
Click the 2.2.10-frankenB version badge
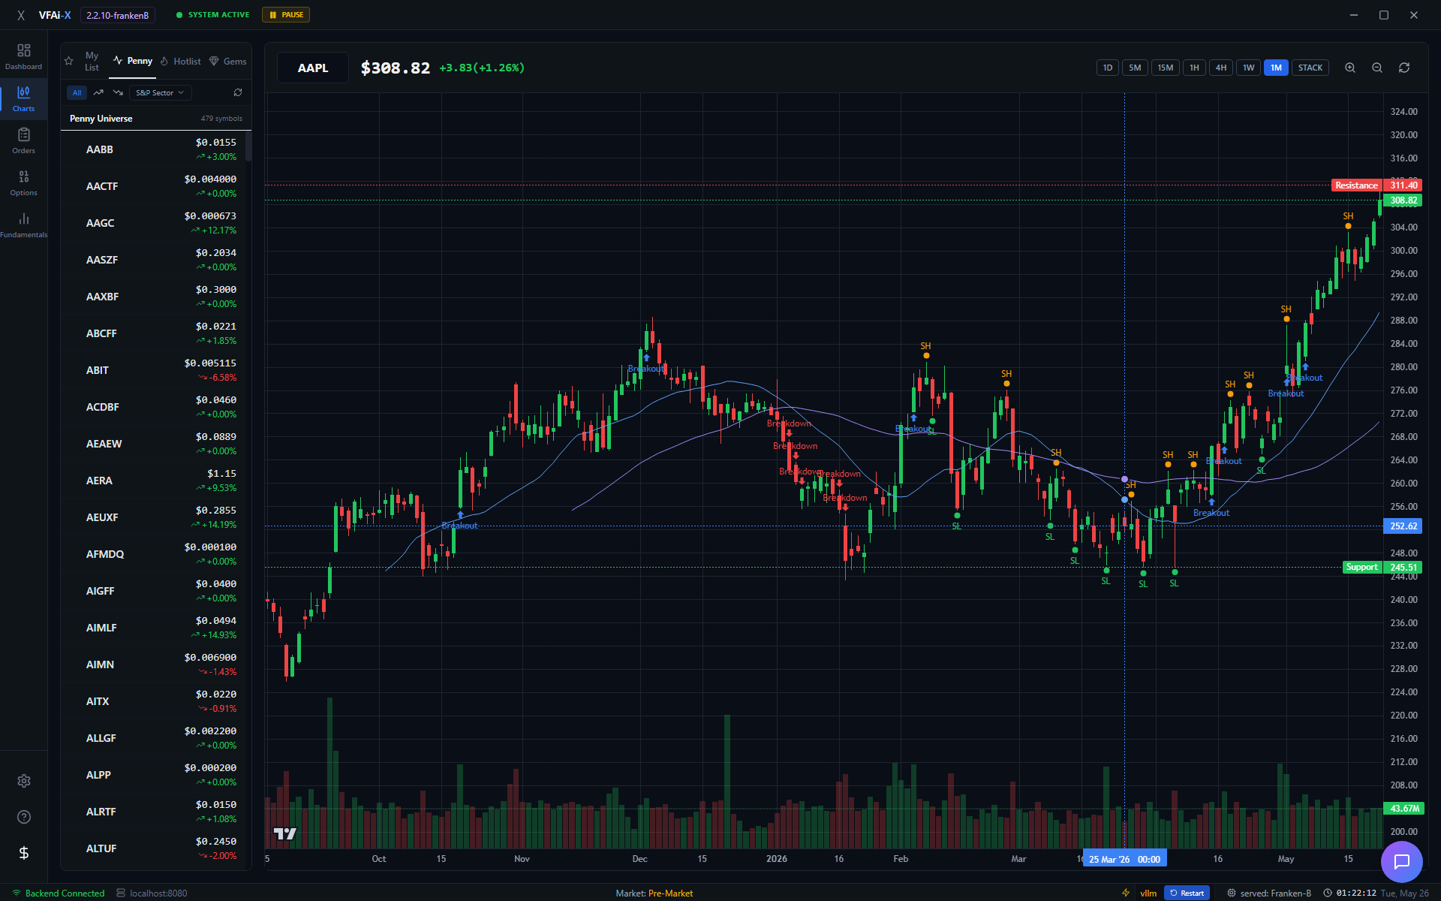click(x=118, y=15)
